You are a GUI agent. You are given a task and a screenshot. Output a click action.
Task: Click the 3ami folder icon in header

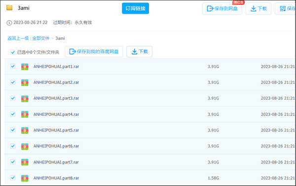pyautogui.click(x=9, y=8)
